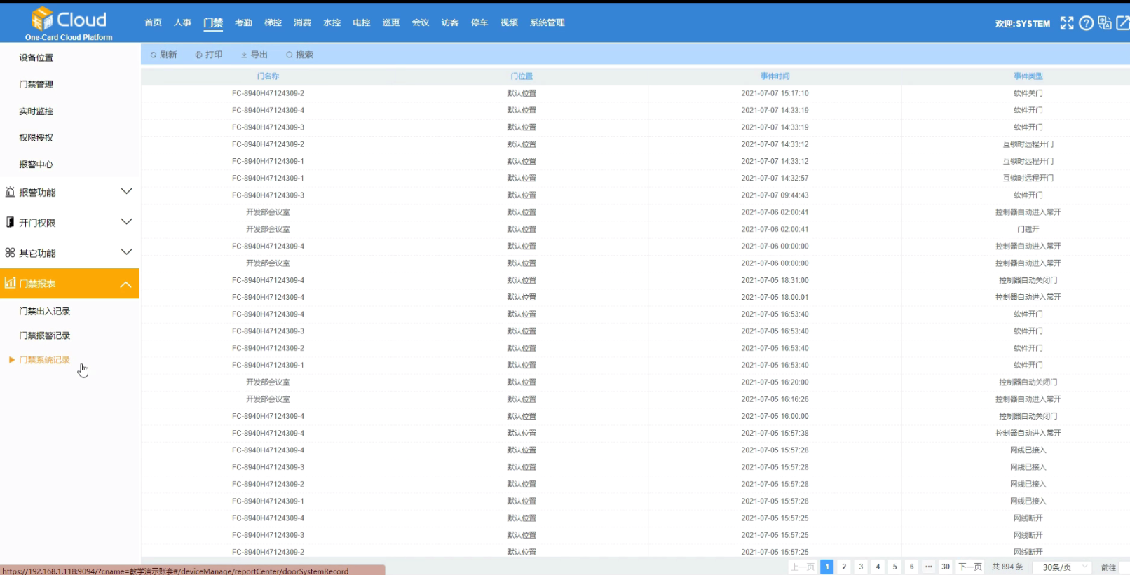The width and height of the screenshot is (1130, 575).
Task: Click the 前往 page number input field
Action: pyautogui.click(x=1124, y=567)
